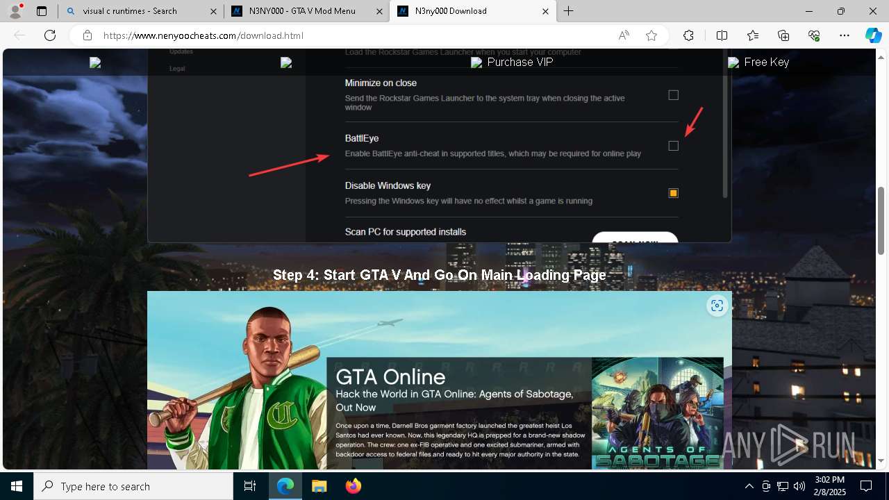Click the Agents of Sabotage artwork
889x500 pixels.
pos(657,413)
